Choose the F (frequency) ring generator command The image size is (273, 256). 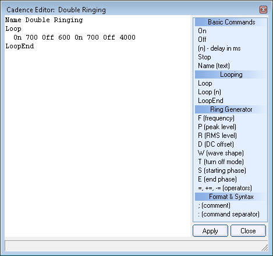(x=216, y=118)
